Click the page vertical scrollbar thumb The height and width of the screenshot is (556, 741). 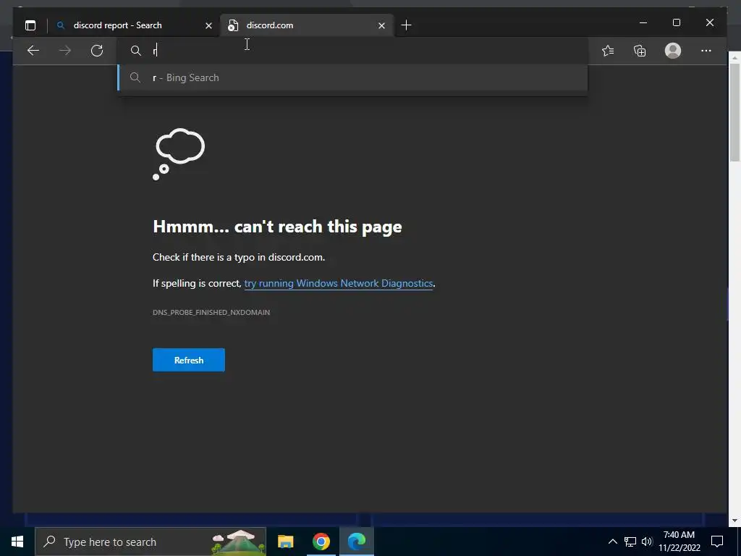[x=734, y=112]
